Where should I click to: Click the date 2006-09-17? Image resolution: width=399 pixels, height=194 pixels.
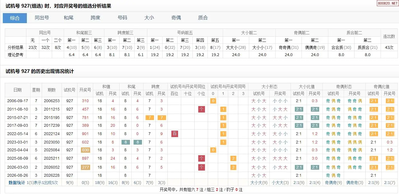tap(18, 101)
